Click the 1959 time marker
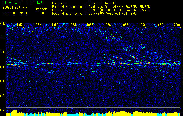This screenshot has height=116, width=183. (x=160, y=25)
